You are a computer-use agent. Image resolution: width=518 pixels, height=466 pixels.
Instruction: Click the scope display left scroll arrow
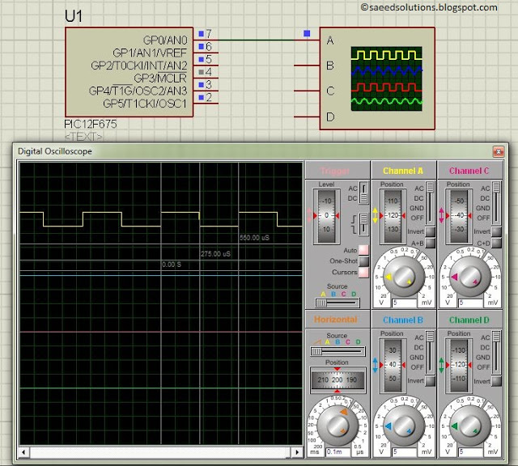click(x=23, y=451)
